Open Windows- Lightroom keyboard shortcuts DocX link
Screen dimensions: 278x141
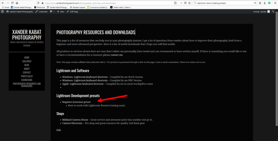85,77
